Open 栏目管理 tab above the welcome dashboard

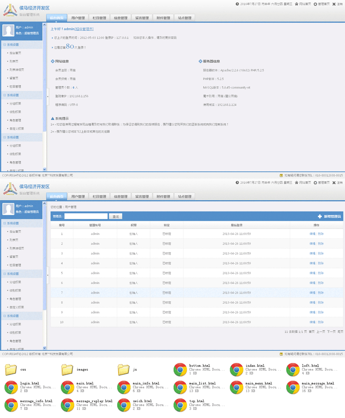pyautogui.click(x=99, y=18)
